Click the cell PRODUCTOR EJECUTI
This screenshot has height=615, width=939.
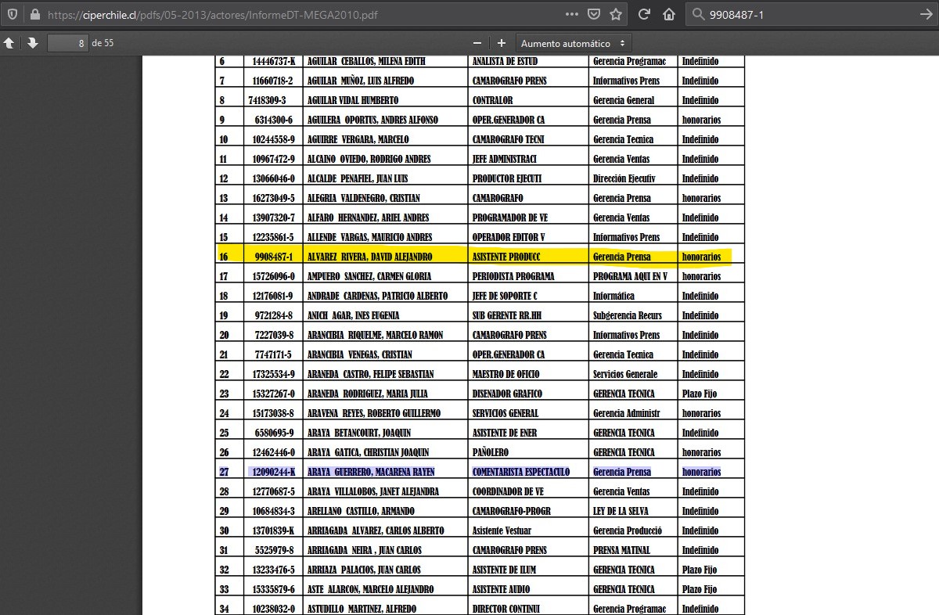(x=507, y=178)
